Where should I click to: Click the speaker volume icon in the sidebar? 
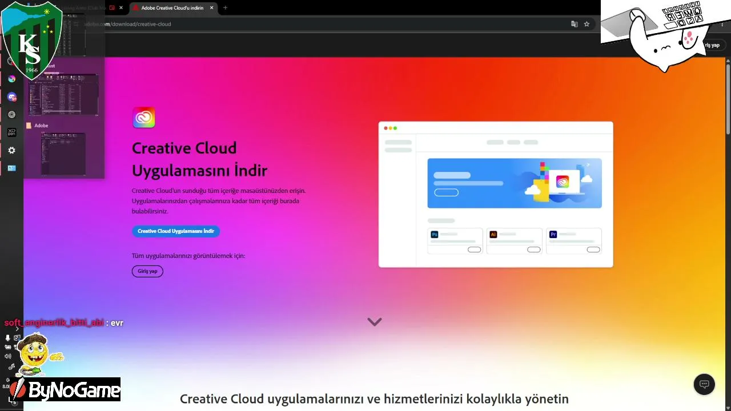click(8, 356)
